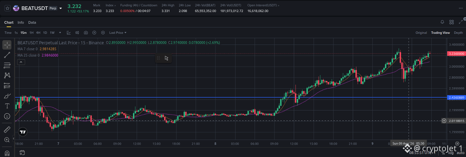
Task: Open the horizontal lines drawing tools
Action: [x=7, y=65]
